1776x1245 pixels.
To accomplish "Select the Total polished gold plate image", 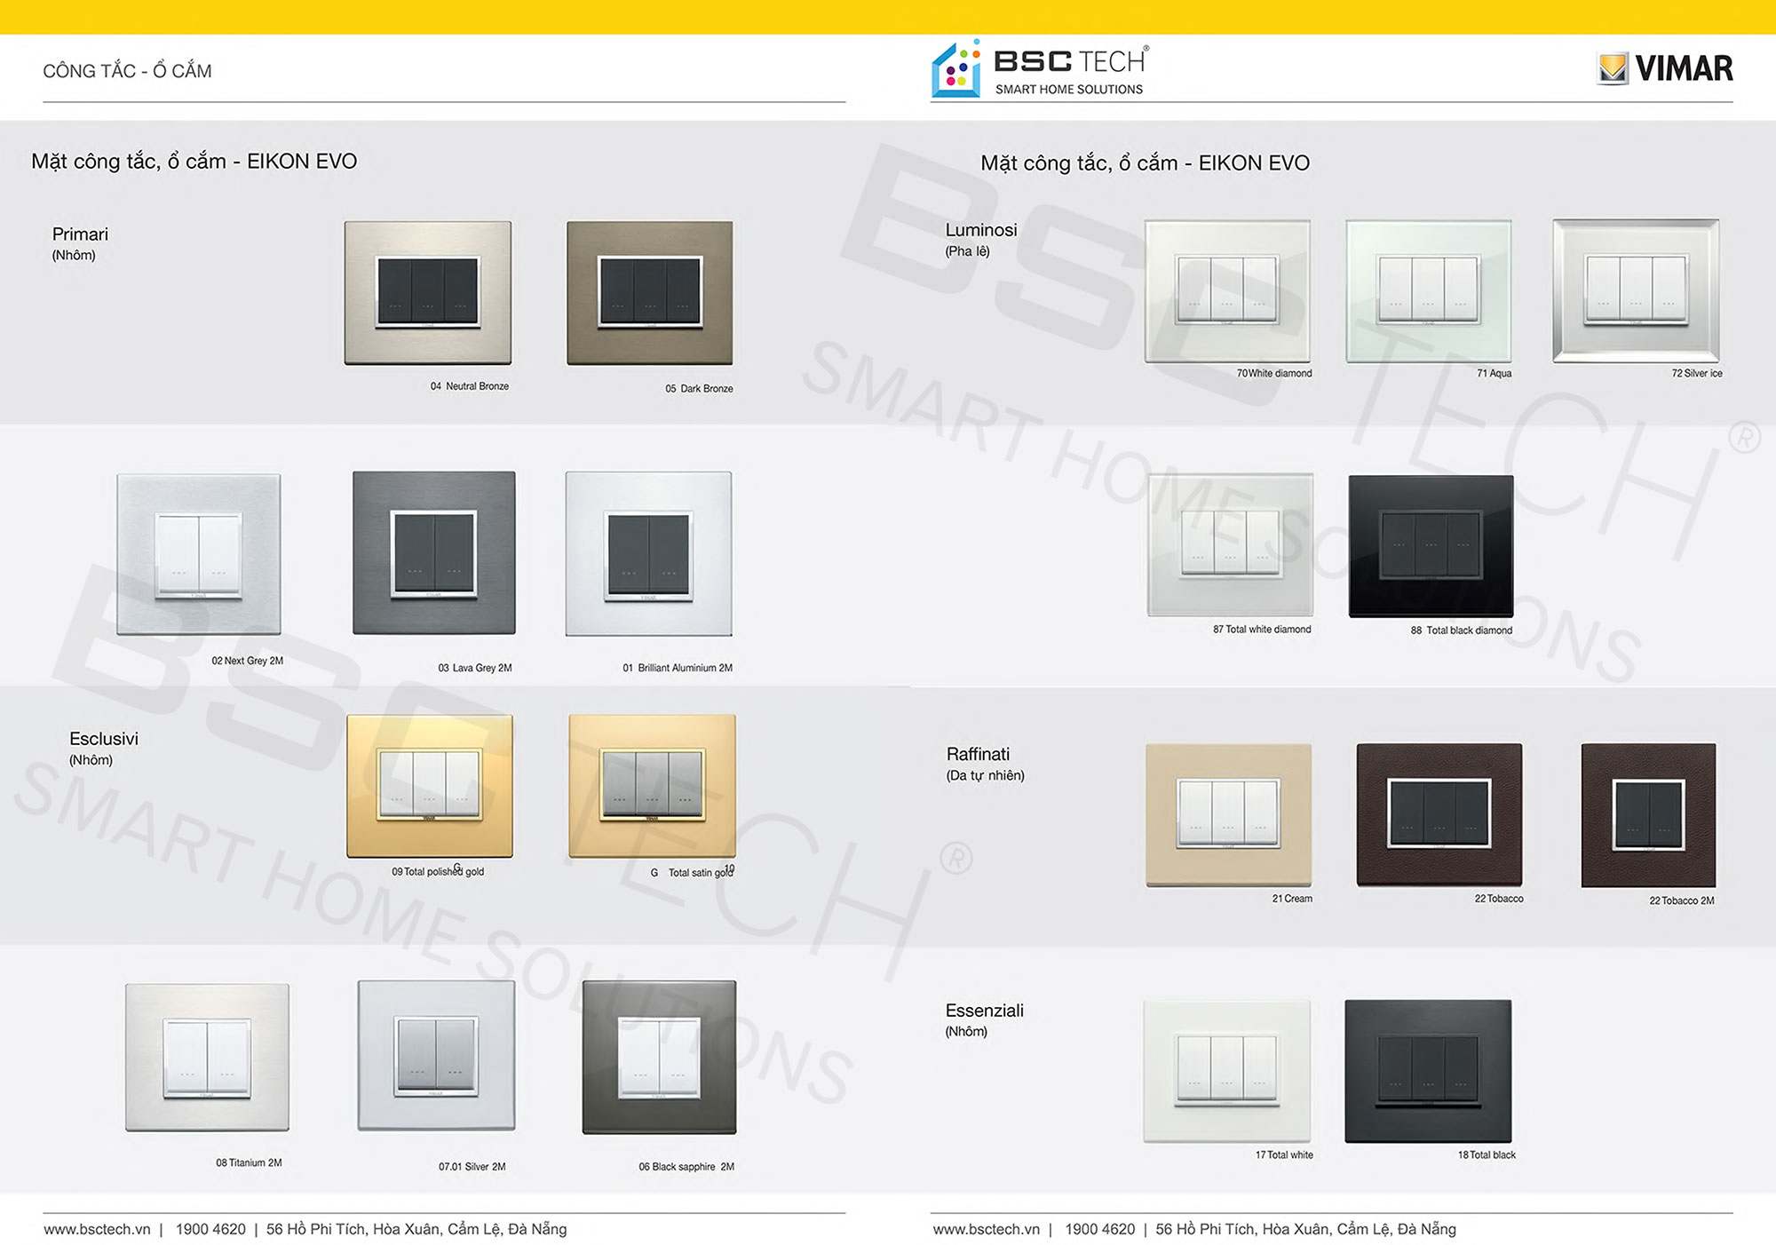I will point(430,786).
